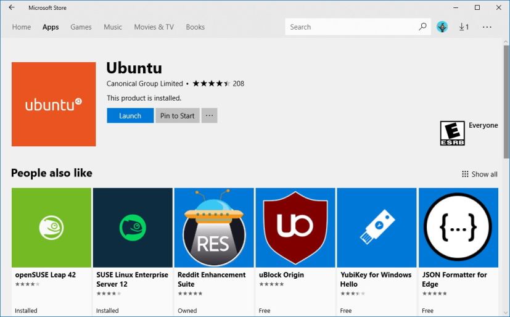Open the YubiKey for Windows Hello tile
Viewport: 510px width, 317px height.
coord(377,228)
